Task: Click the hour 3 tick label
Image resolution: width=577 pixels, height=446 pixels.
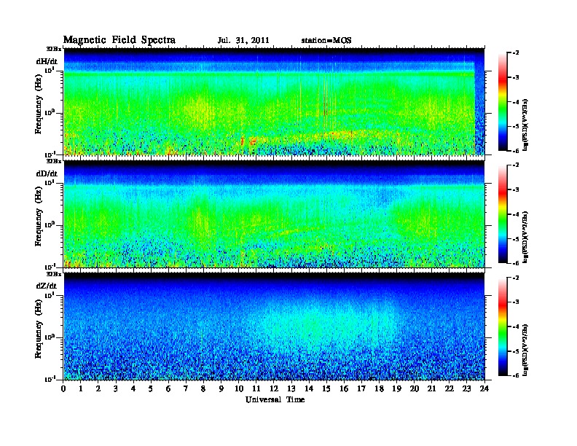Action: (116, 388)
